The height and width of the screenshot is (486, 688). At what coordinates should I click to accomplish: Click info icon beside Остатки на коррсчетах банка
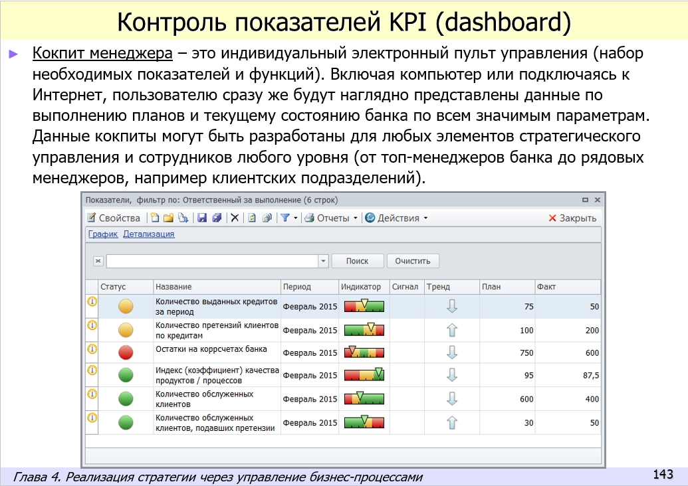point(92,349)
